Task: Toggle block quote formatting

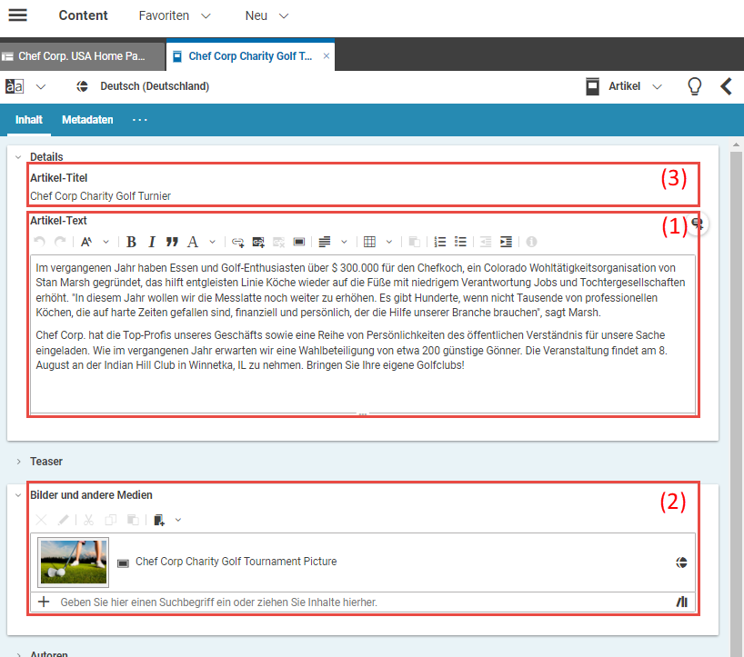Action: coord(171,242)
